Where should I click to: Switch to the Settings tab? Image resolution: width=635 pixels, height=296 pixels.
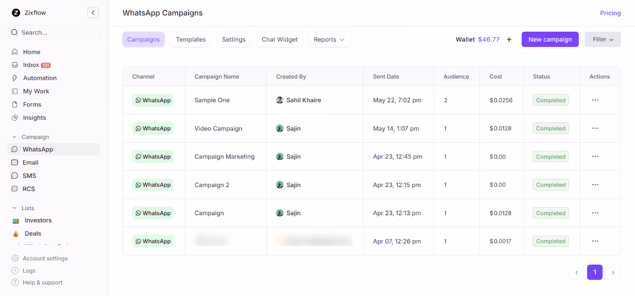point(234,40)
